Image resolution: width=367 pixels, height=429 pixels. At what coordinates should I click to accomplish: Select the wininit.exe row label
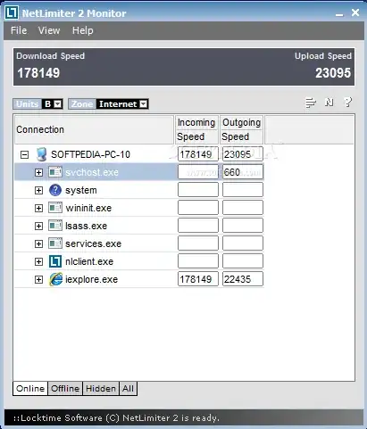tap(88, 208)
